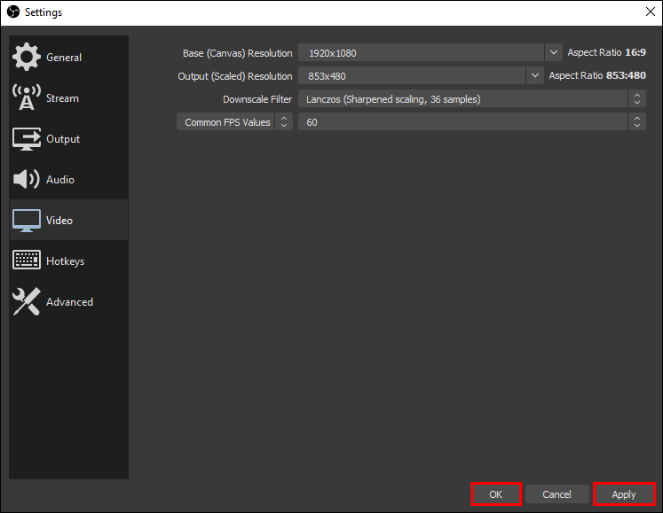Open the Common FPS Values type selector

234,122
